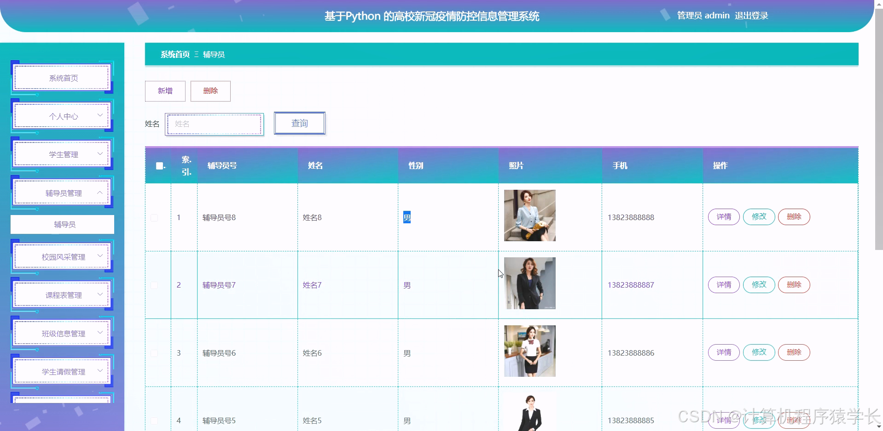Collapse the 辅导员管理 menu chevron

coord(100,192)
